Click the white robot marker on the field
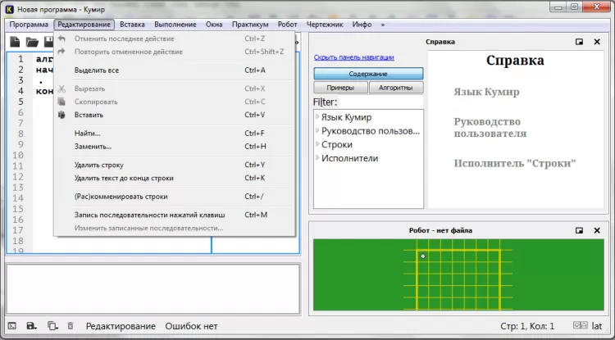Screen dimensions: 615x340 [x=423, y=257]
